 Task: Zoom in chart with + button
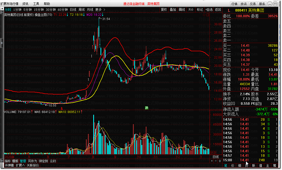212,161
